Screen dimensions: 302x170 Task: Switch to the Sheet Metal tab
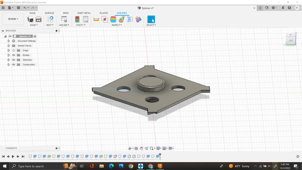tap(84, 13)
